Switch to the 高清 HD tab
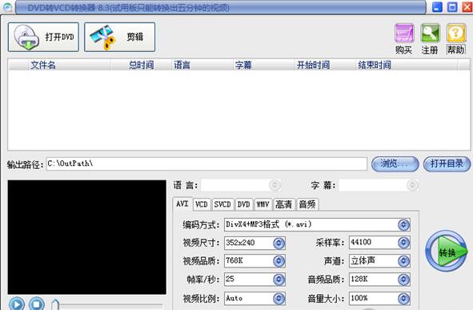 pyautogui.click(x=283, y=204)
